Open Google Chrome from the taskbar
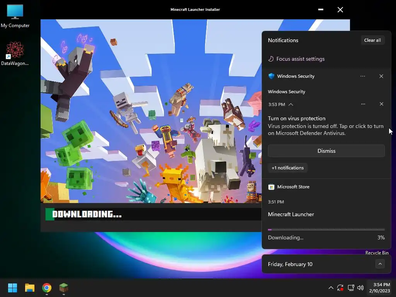 pyautogui.click(x=47, y=288)
